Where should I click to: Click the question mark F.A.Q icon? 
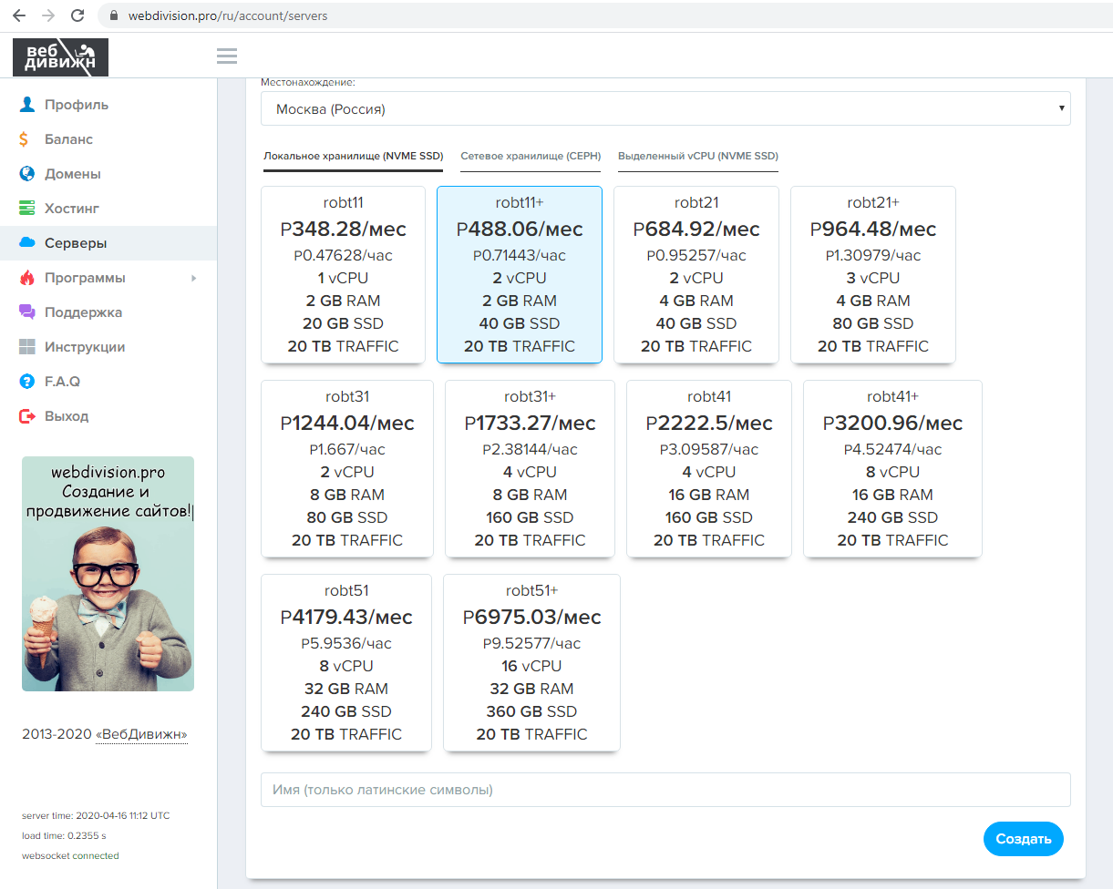point(27,382)
